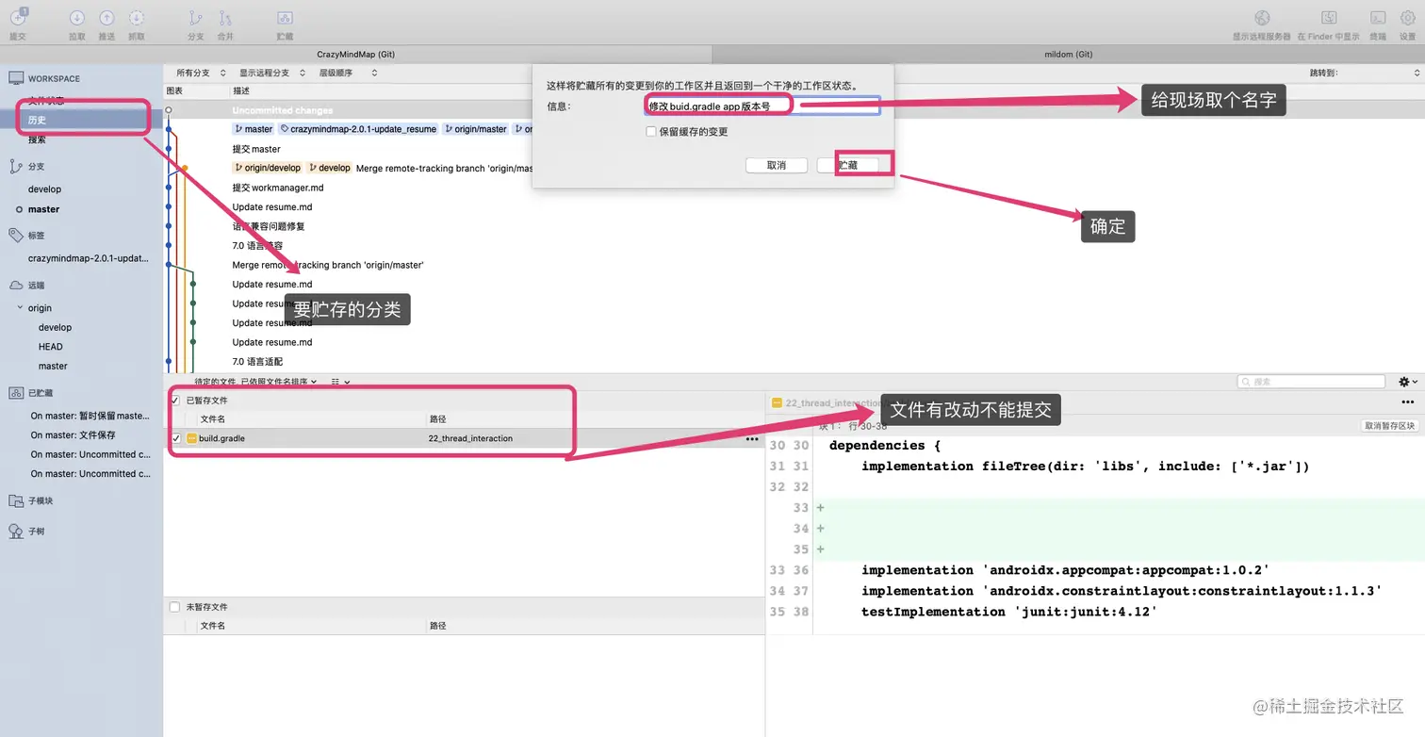Toggle 保留缓存的变更 checkbox in stash dialog
Image resolution: width=1425 pixels, height=737 pixels.
coord(650,132)
